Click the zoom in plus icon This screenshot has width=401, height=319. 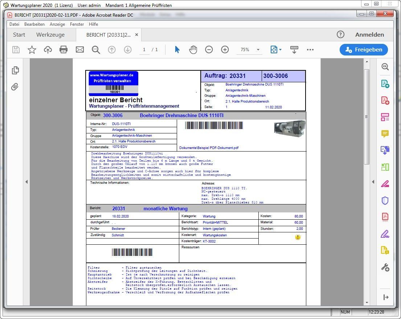coord(225,50)
